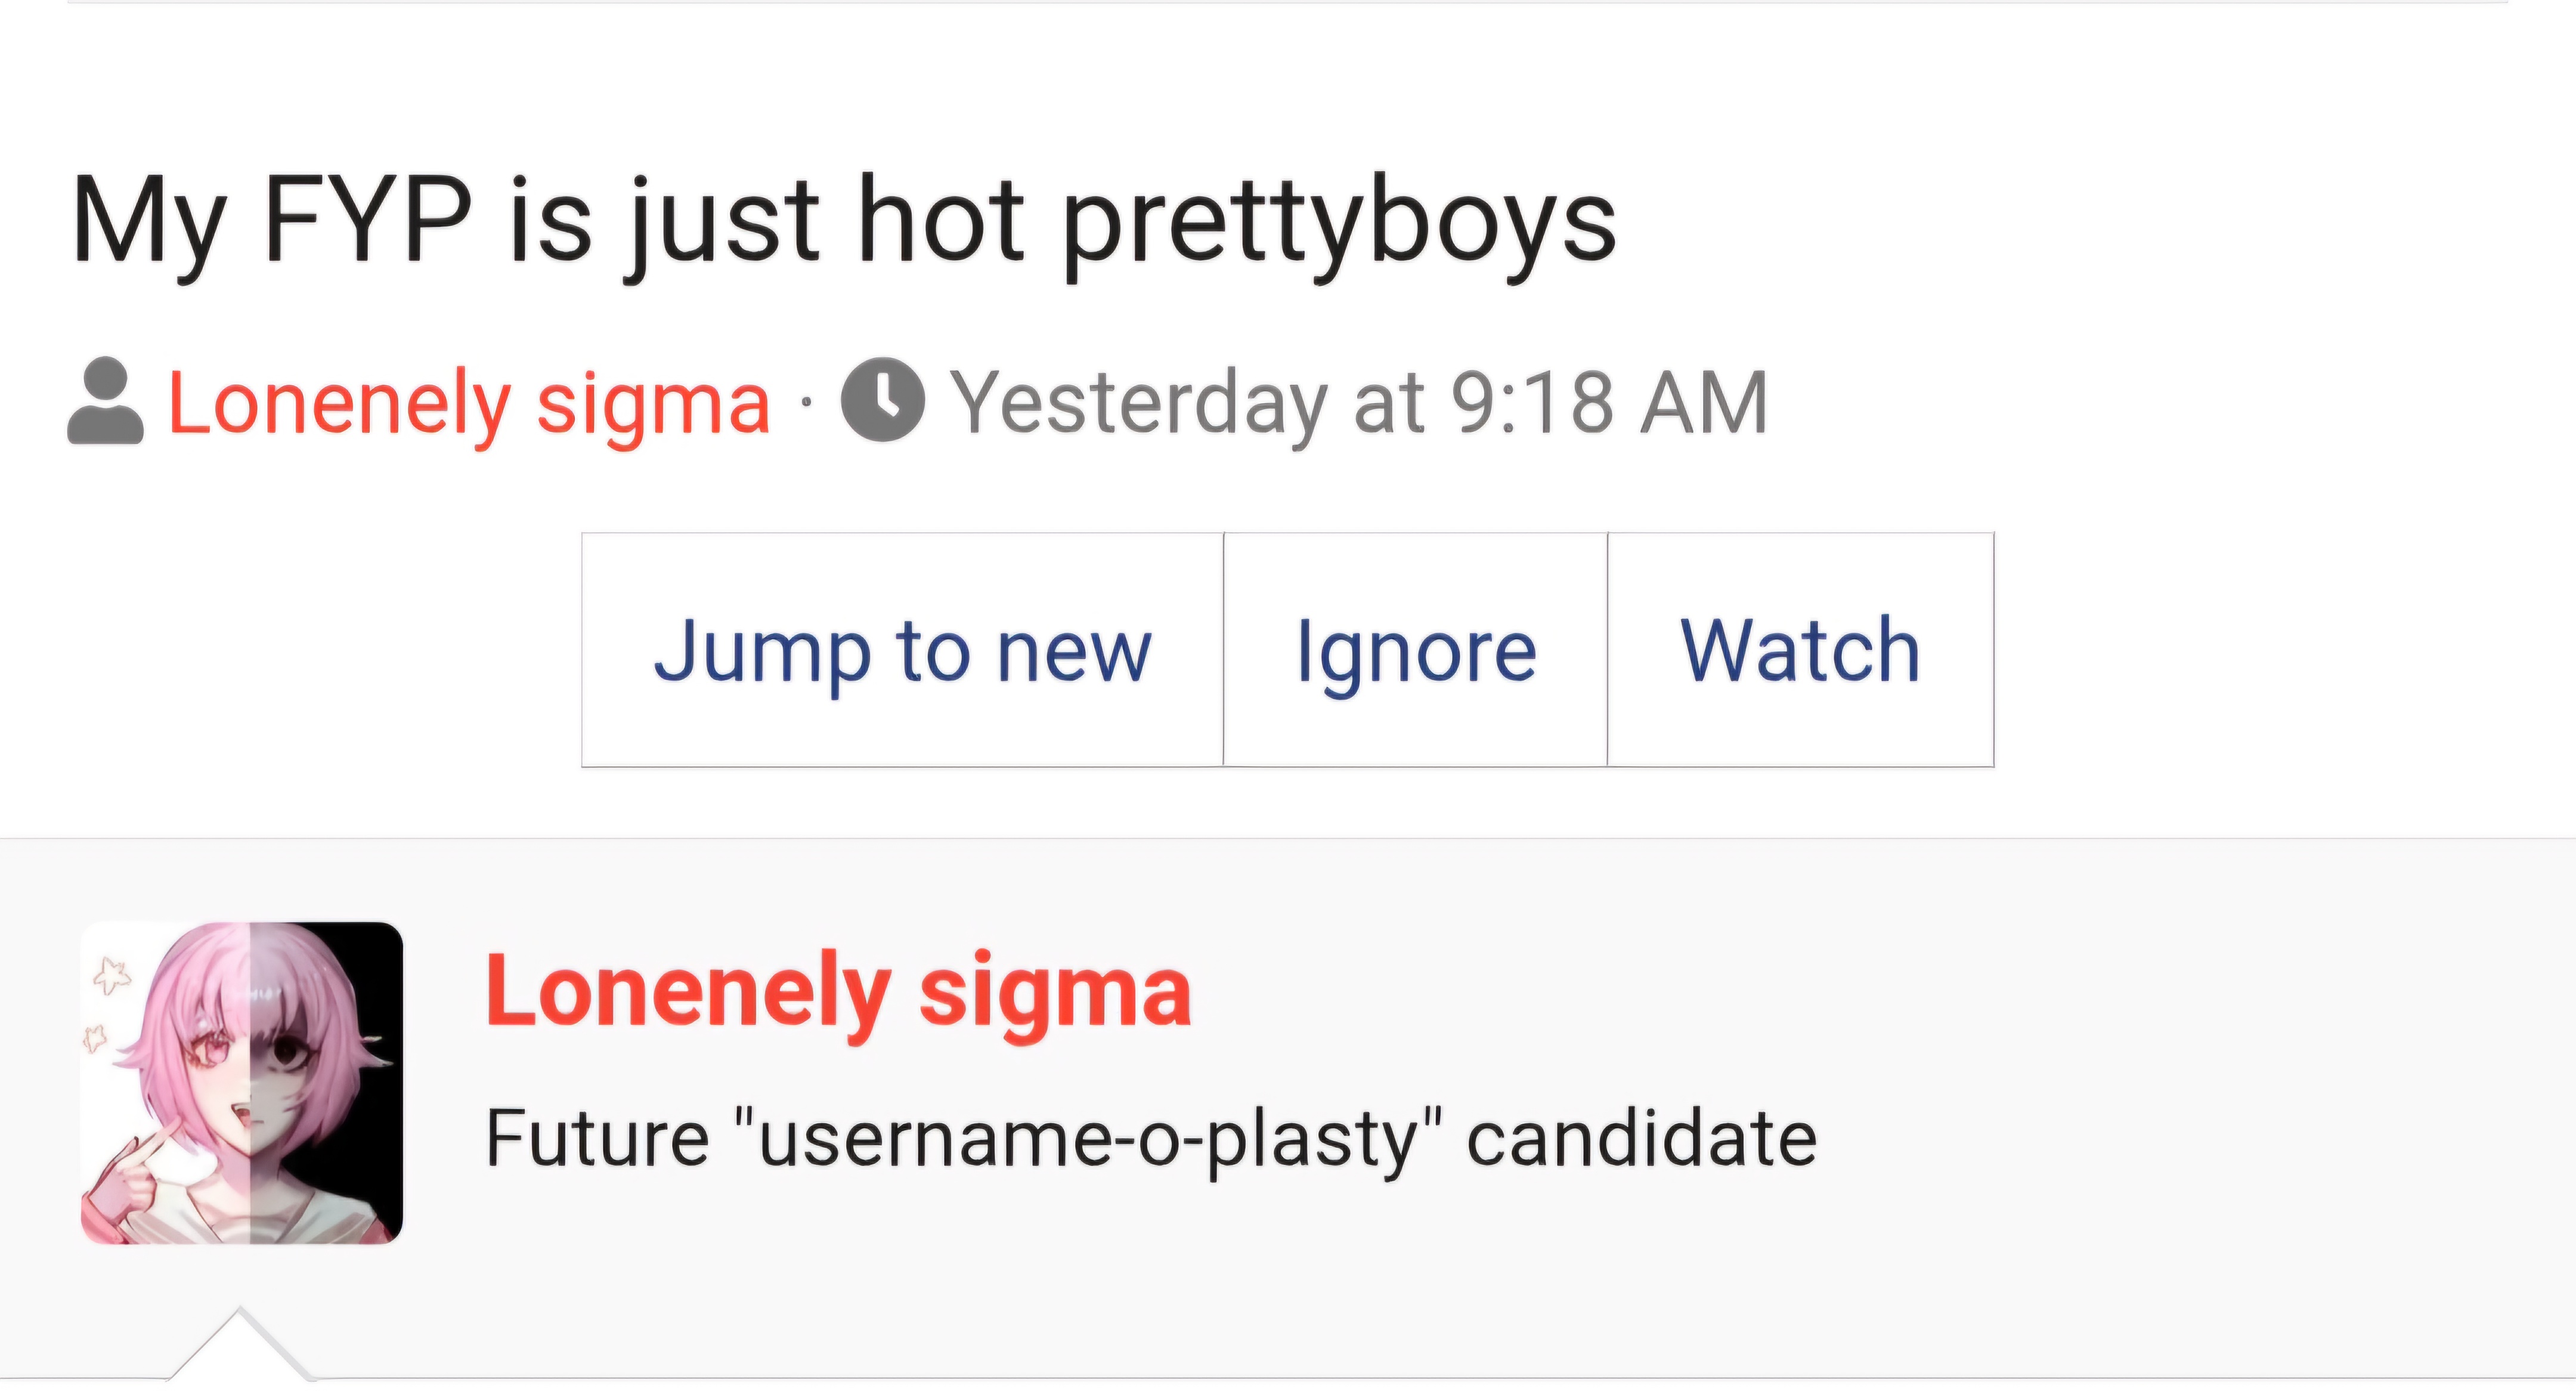This screenshot has height=1391, width=2576.
Task: Open the "Yesterday at 9:18 AM" timestamp link
Action: (1359, 403)
